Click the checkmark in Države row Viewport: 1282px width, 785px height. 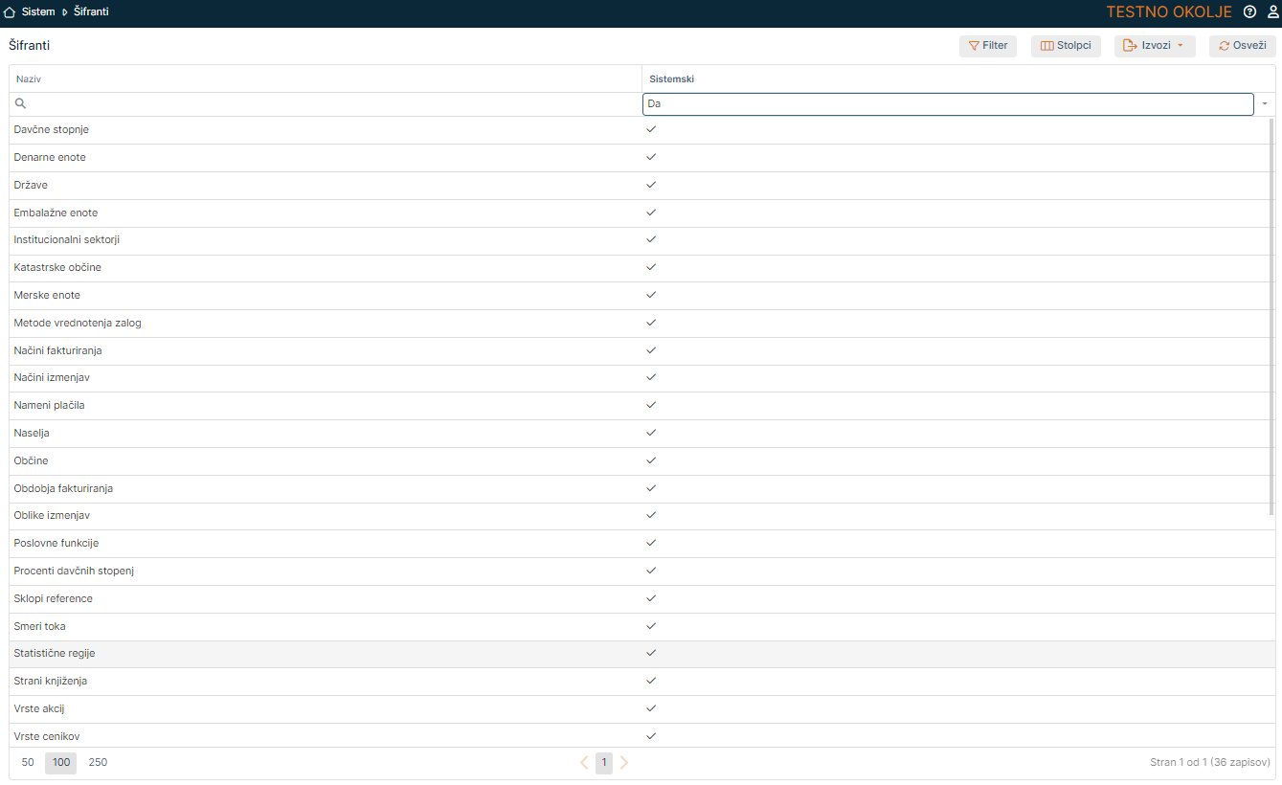click(x=651, y=185)
